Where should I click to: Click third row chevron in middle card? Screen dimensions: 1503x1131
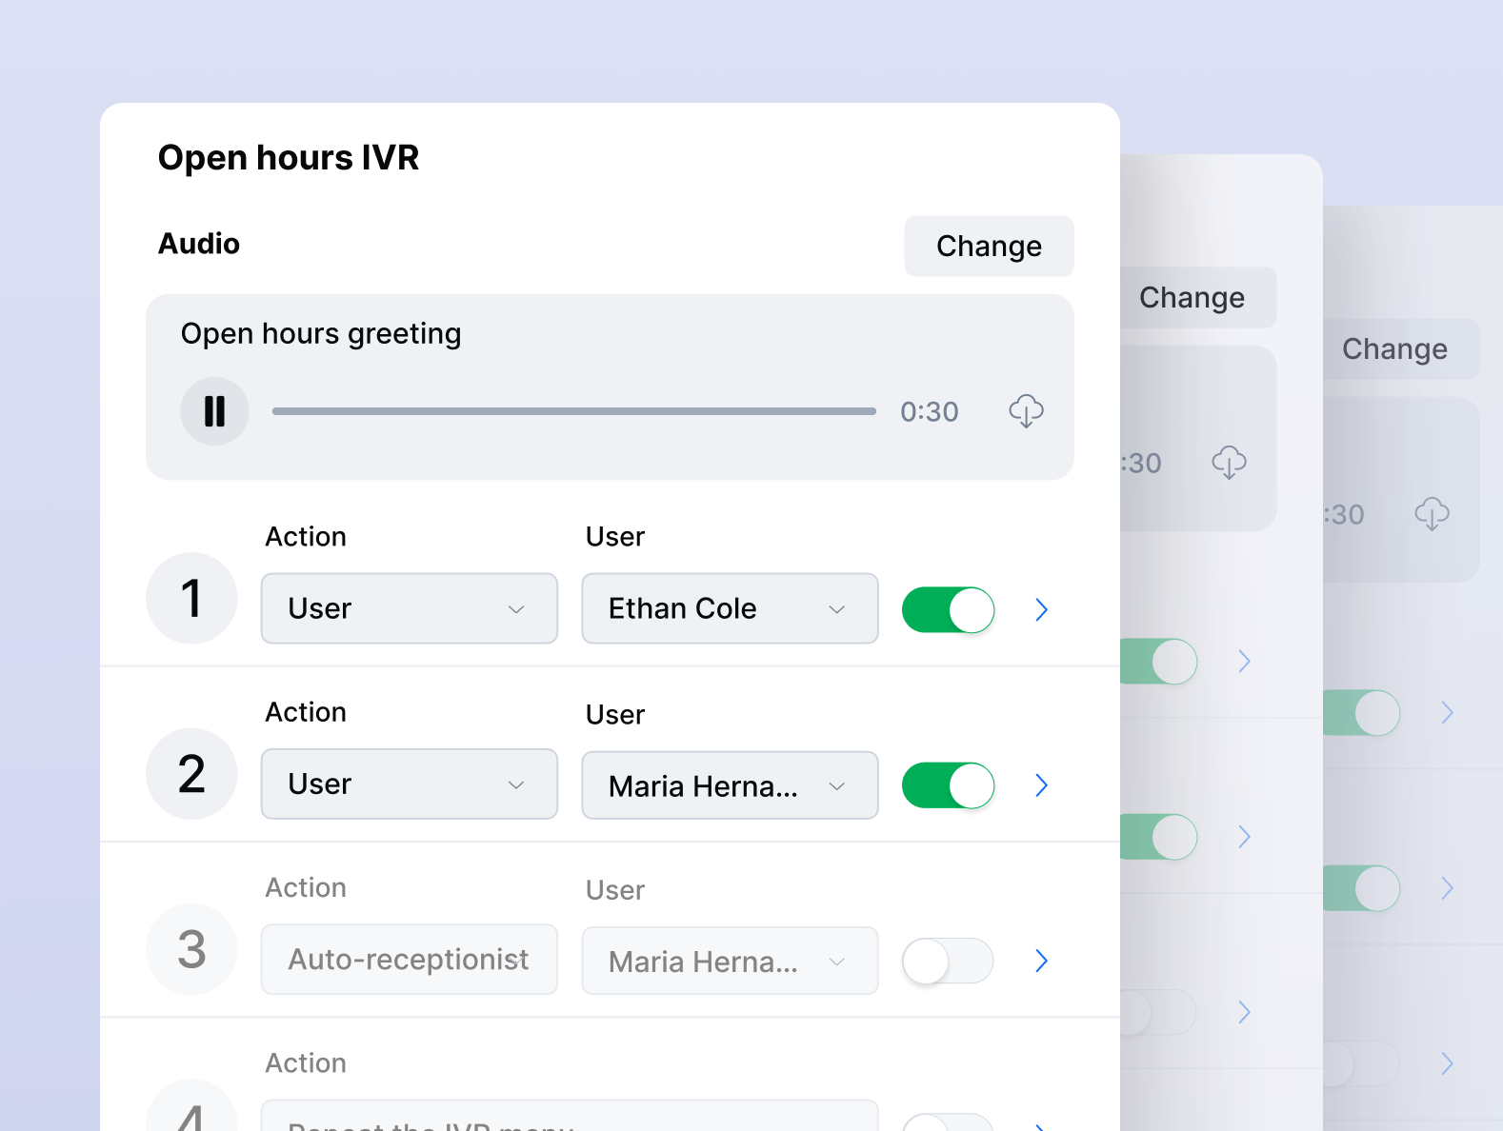click(x=1244, y=1012)
